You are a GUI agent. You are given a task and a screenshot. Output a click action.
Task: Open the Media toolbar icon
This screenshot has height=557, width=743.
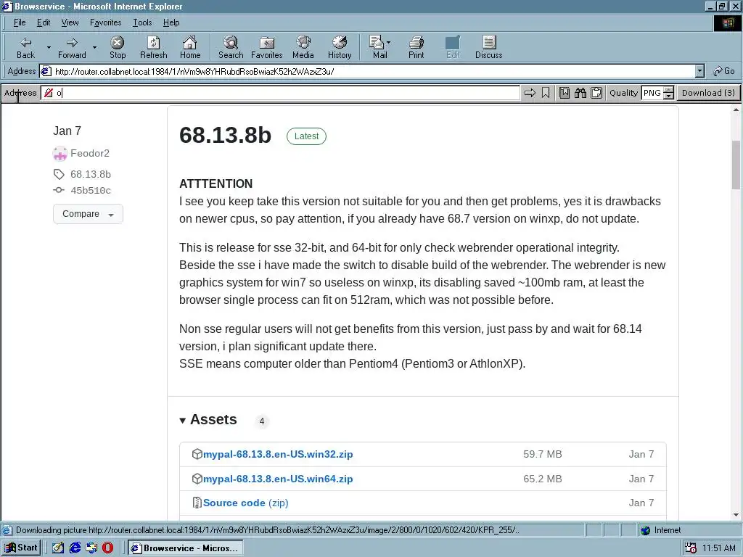click(x=303, y=47)
